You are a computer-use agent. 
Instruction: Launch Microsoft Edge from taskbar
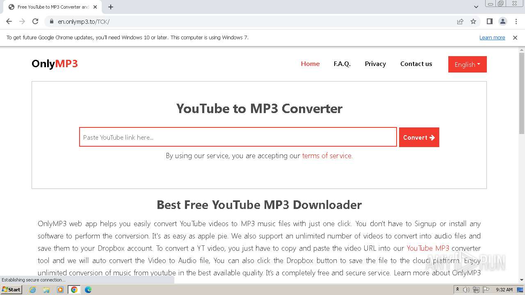pyautogui.click(x=88, y=290)
